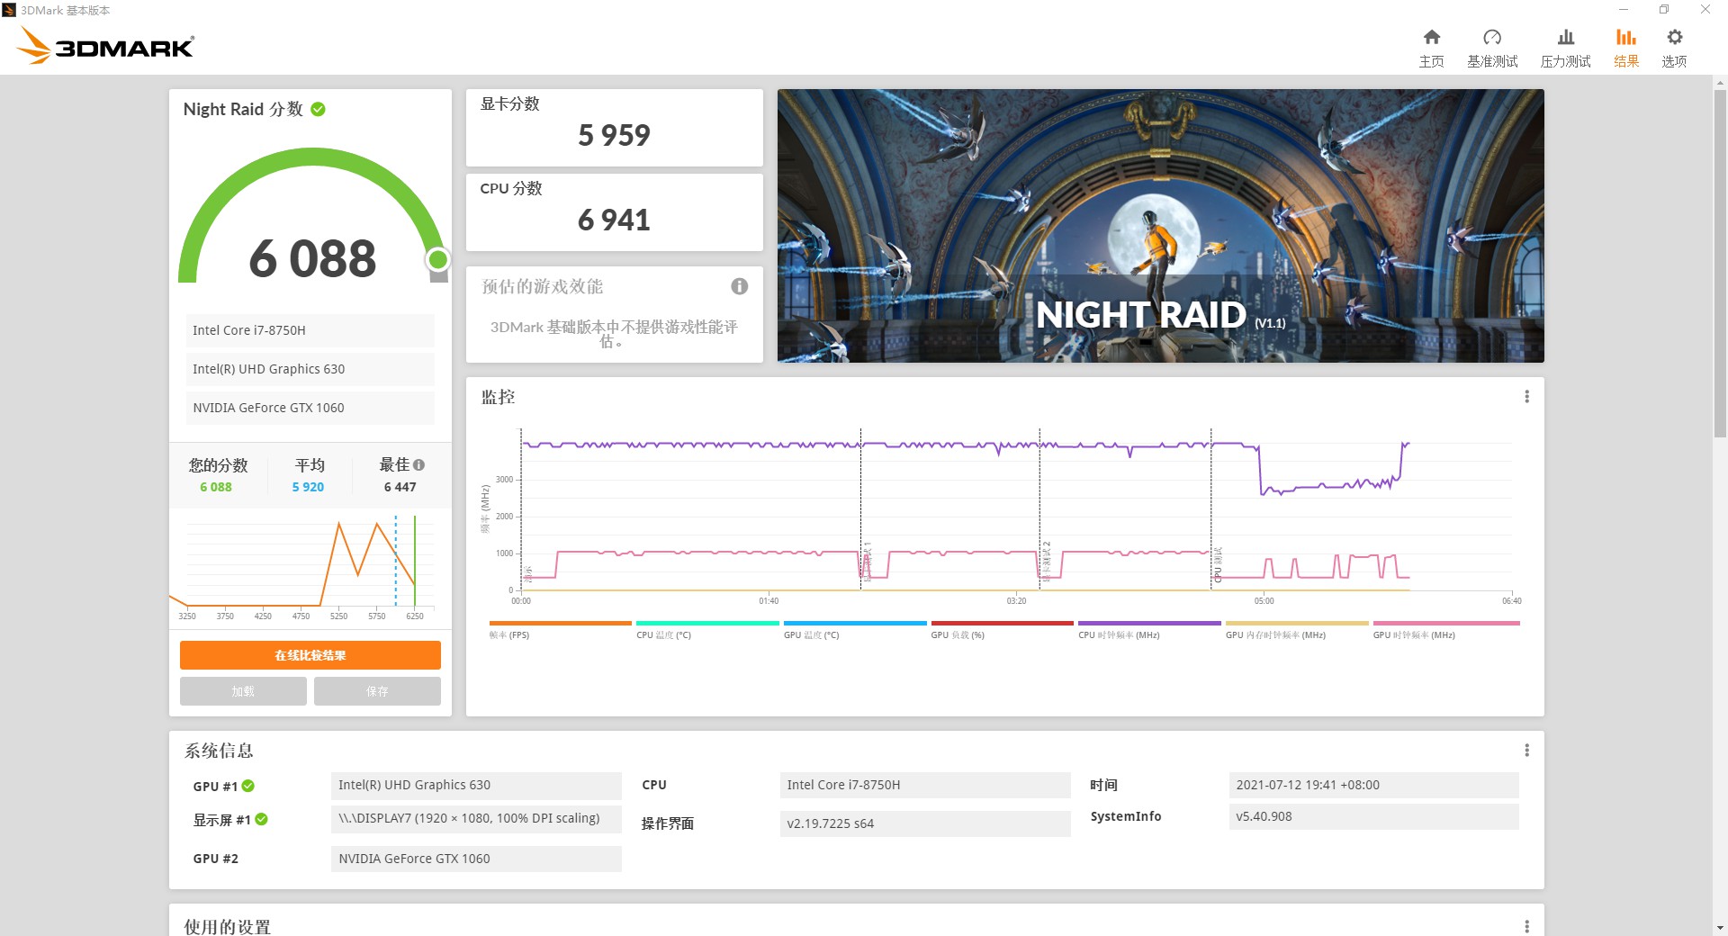Click the 3DMark logo
Screen dimensions: 1728x936
[x=106, y=46]
